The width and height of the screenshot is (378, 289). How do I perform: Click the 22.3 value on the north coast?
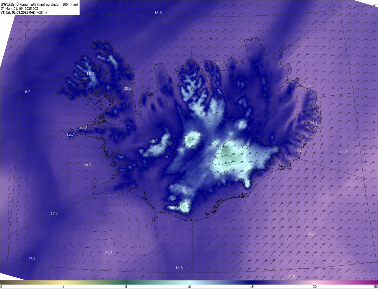pos(219,64)
